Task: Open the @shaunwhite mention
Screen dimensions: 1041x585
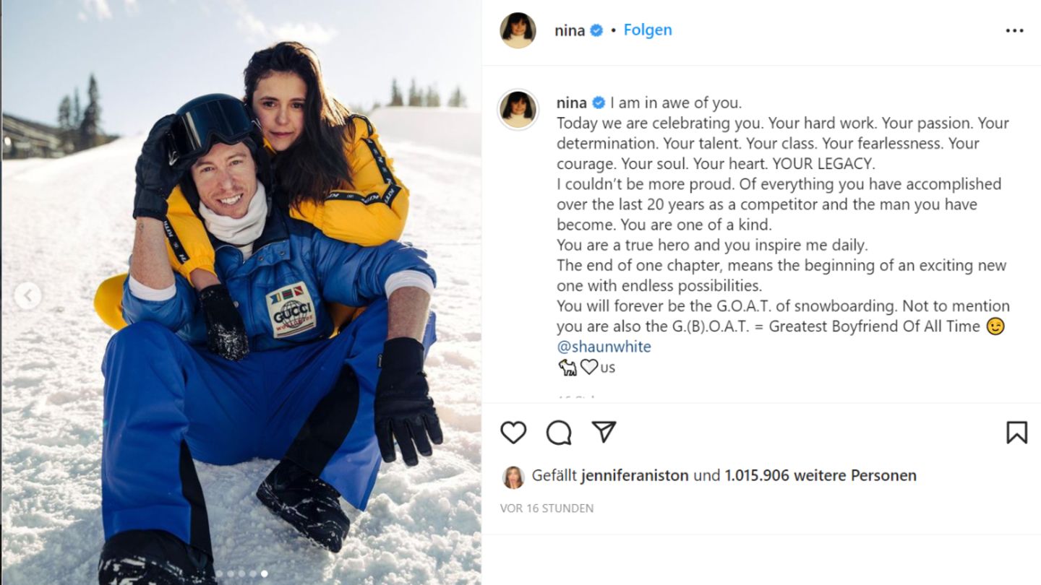Action: coord(604,347)
